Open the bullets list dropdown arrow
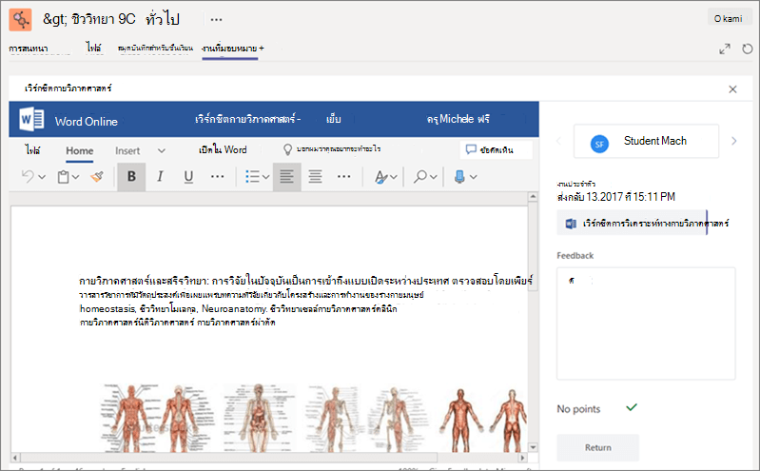Screen dimensions: 760x471 click(266, 177)
